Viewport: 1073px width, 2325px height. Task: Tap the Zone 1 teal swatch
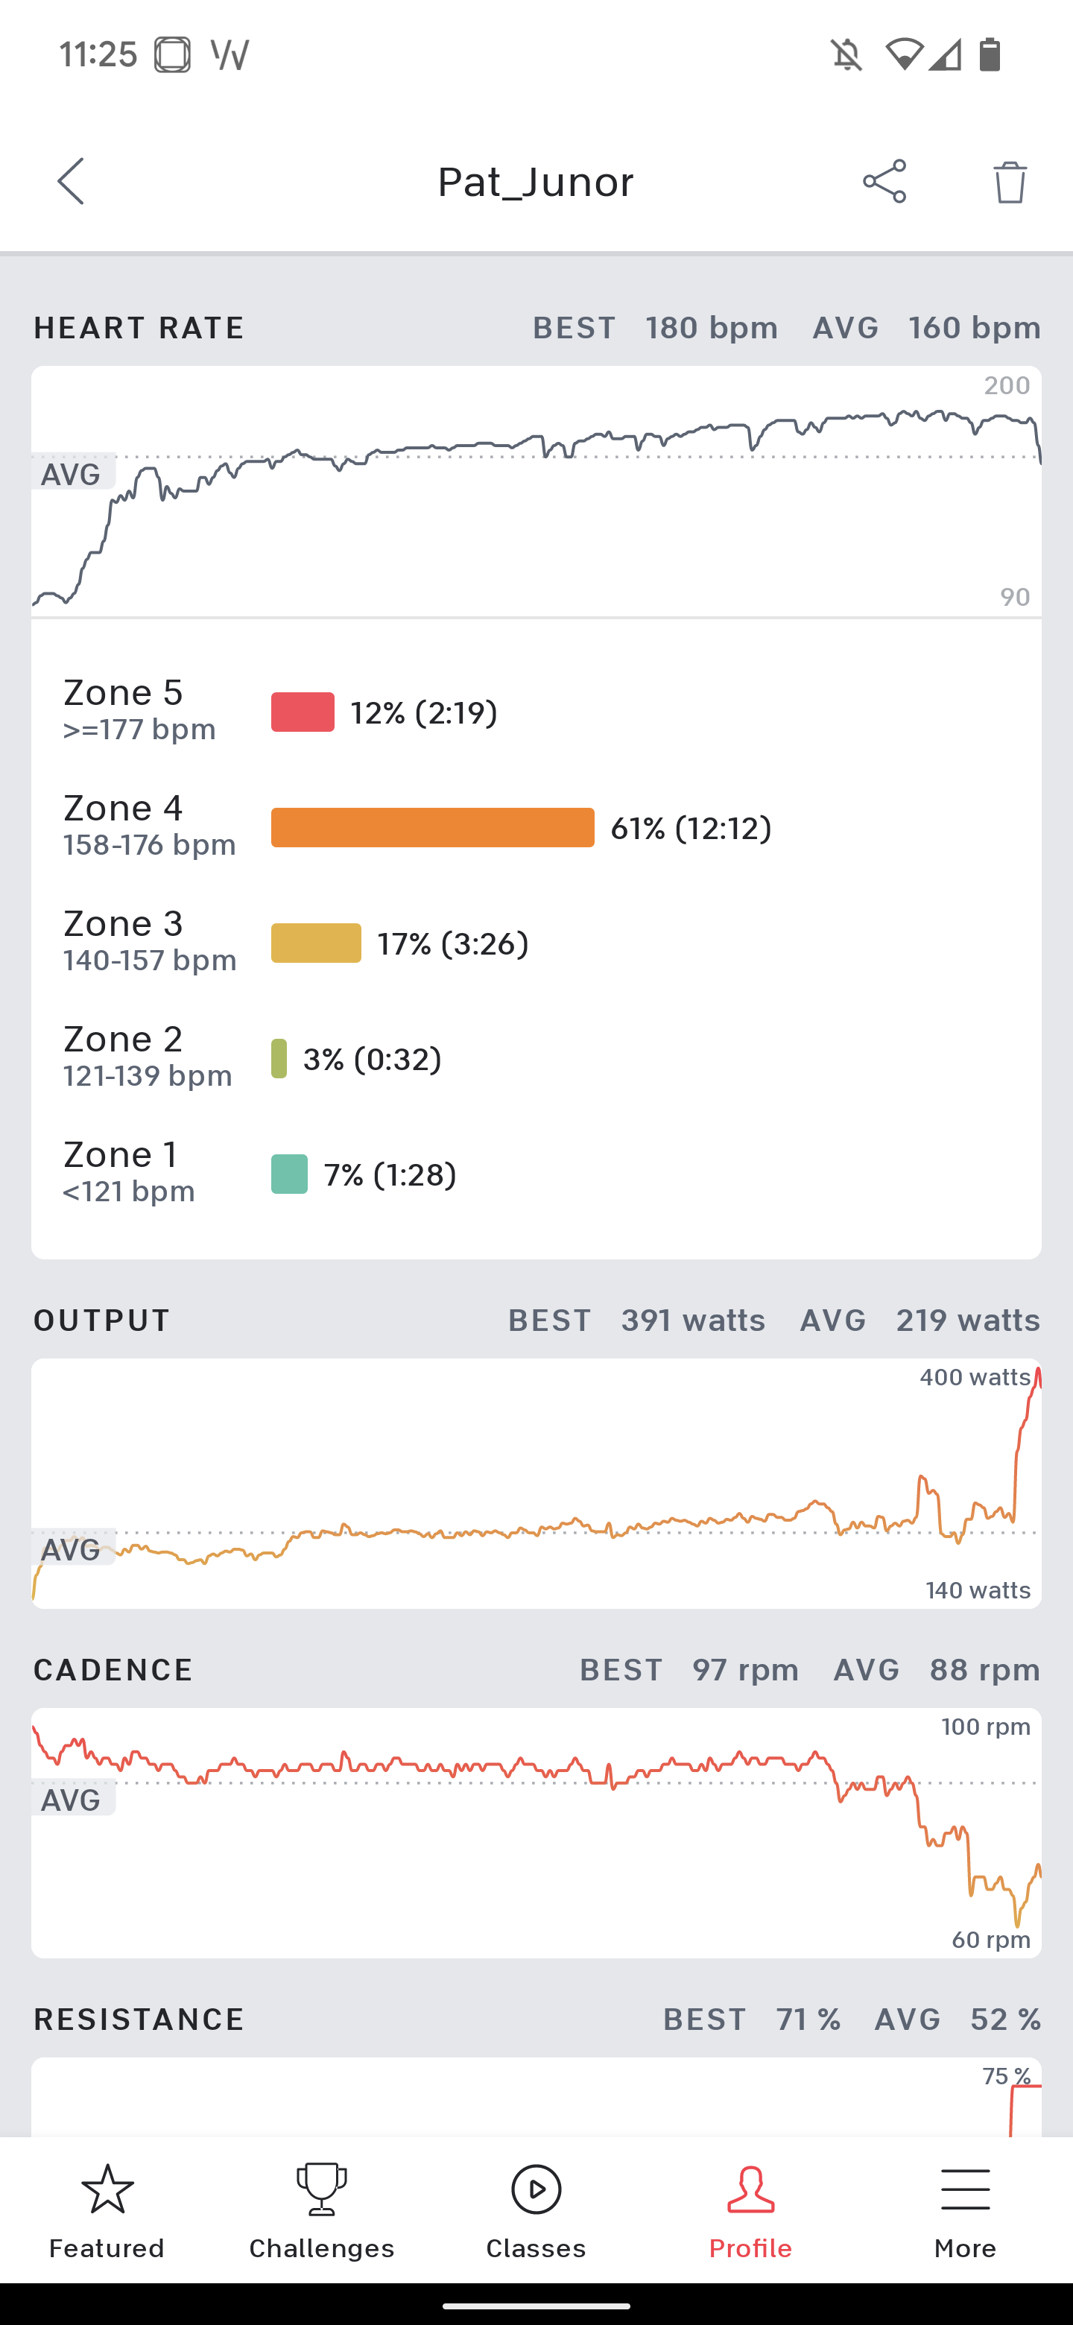point(290,1174)
